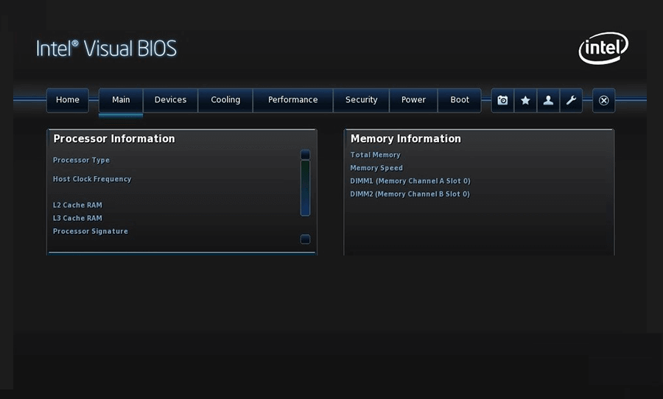Open the Performance tab

292,100
